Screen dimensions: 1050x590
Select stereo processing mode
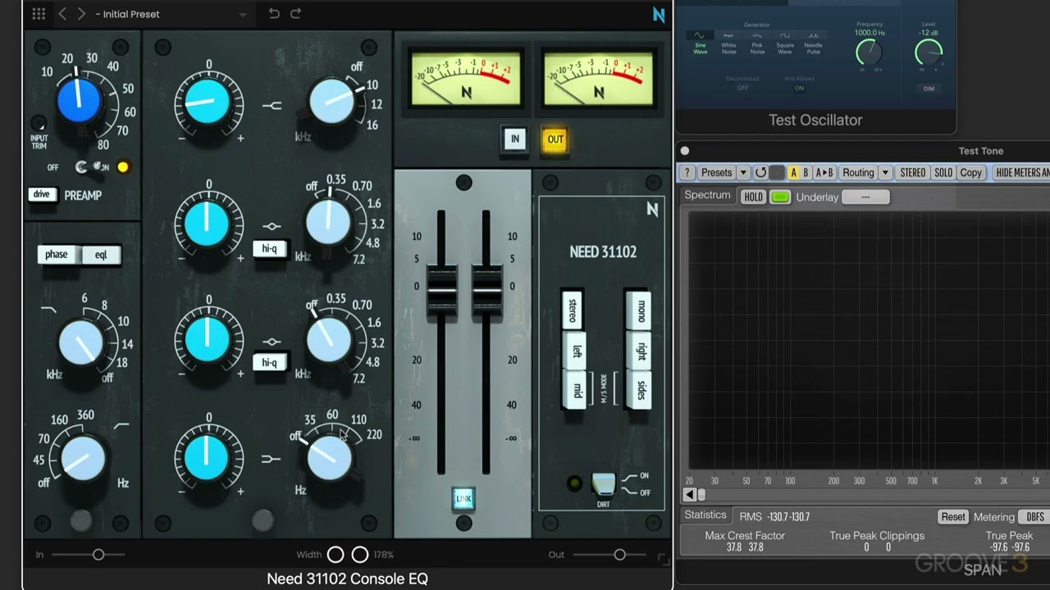(573, 311)
